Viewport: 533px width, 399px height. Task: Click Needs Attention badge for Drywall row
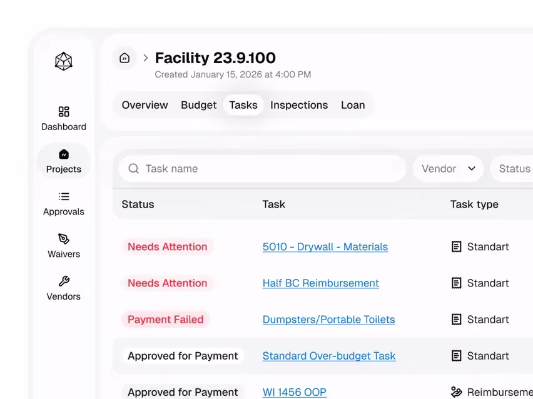click(x=167, y=247)
